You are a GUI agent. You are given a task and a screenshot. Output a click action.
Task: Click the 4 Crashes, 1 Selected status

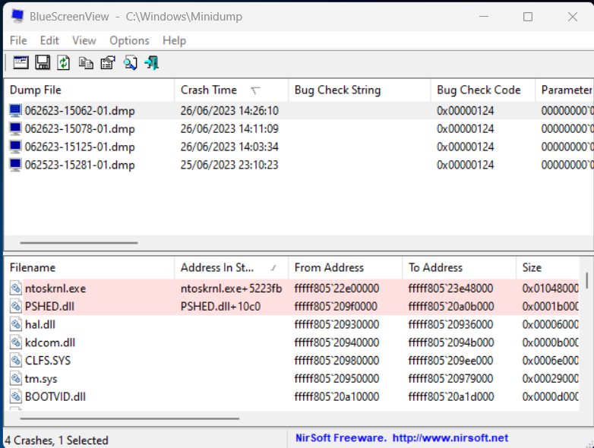coord(56,440)
